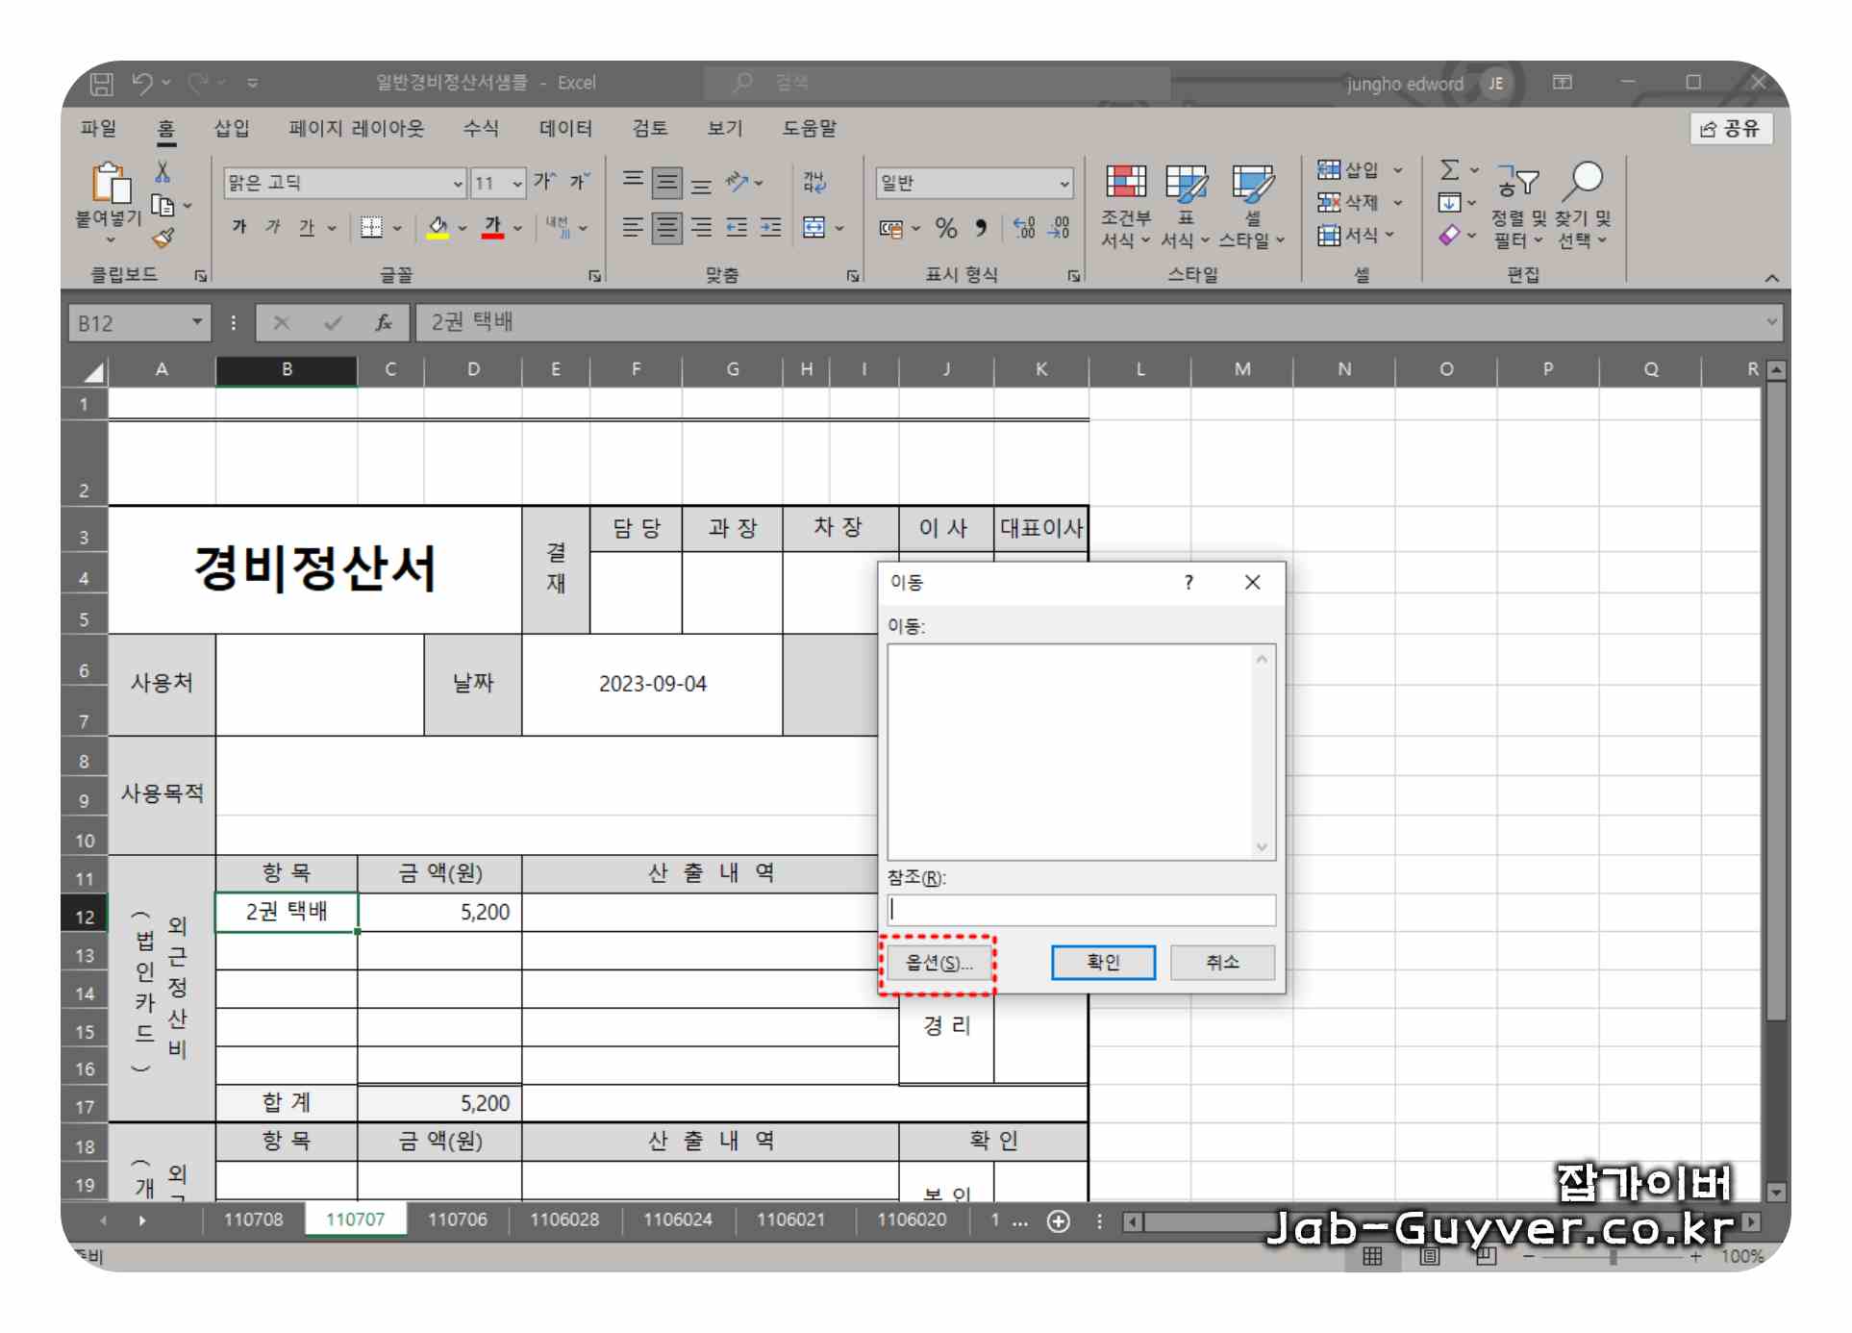
Task: Expand the font name dropdown (맑은 고딕)
Action: (x=458, y=183)
